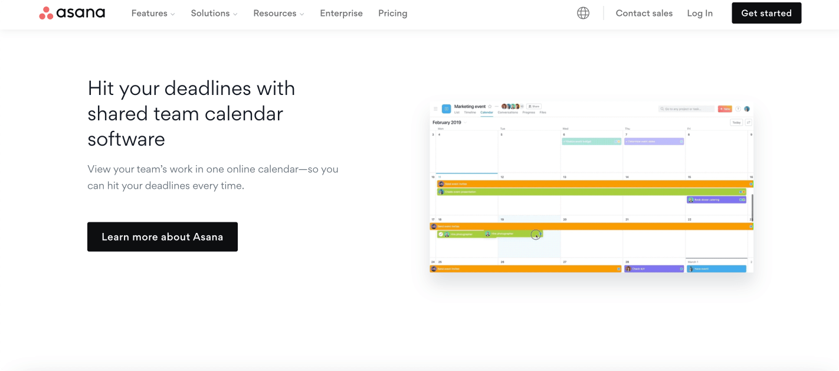Expand the Solutions dropdown menu
The image size is (839, 371).
point(214,13)
